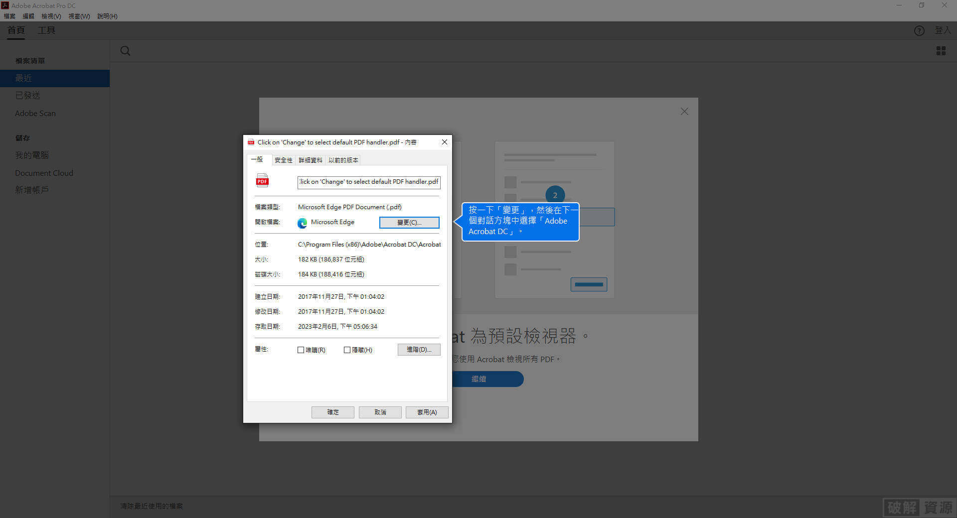Open the 詳細資料 tab
The width and height of the screenshot is (957, 518).
310,160
